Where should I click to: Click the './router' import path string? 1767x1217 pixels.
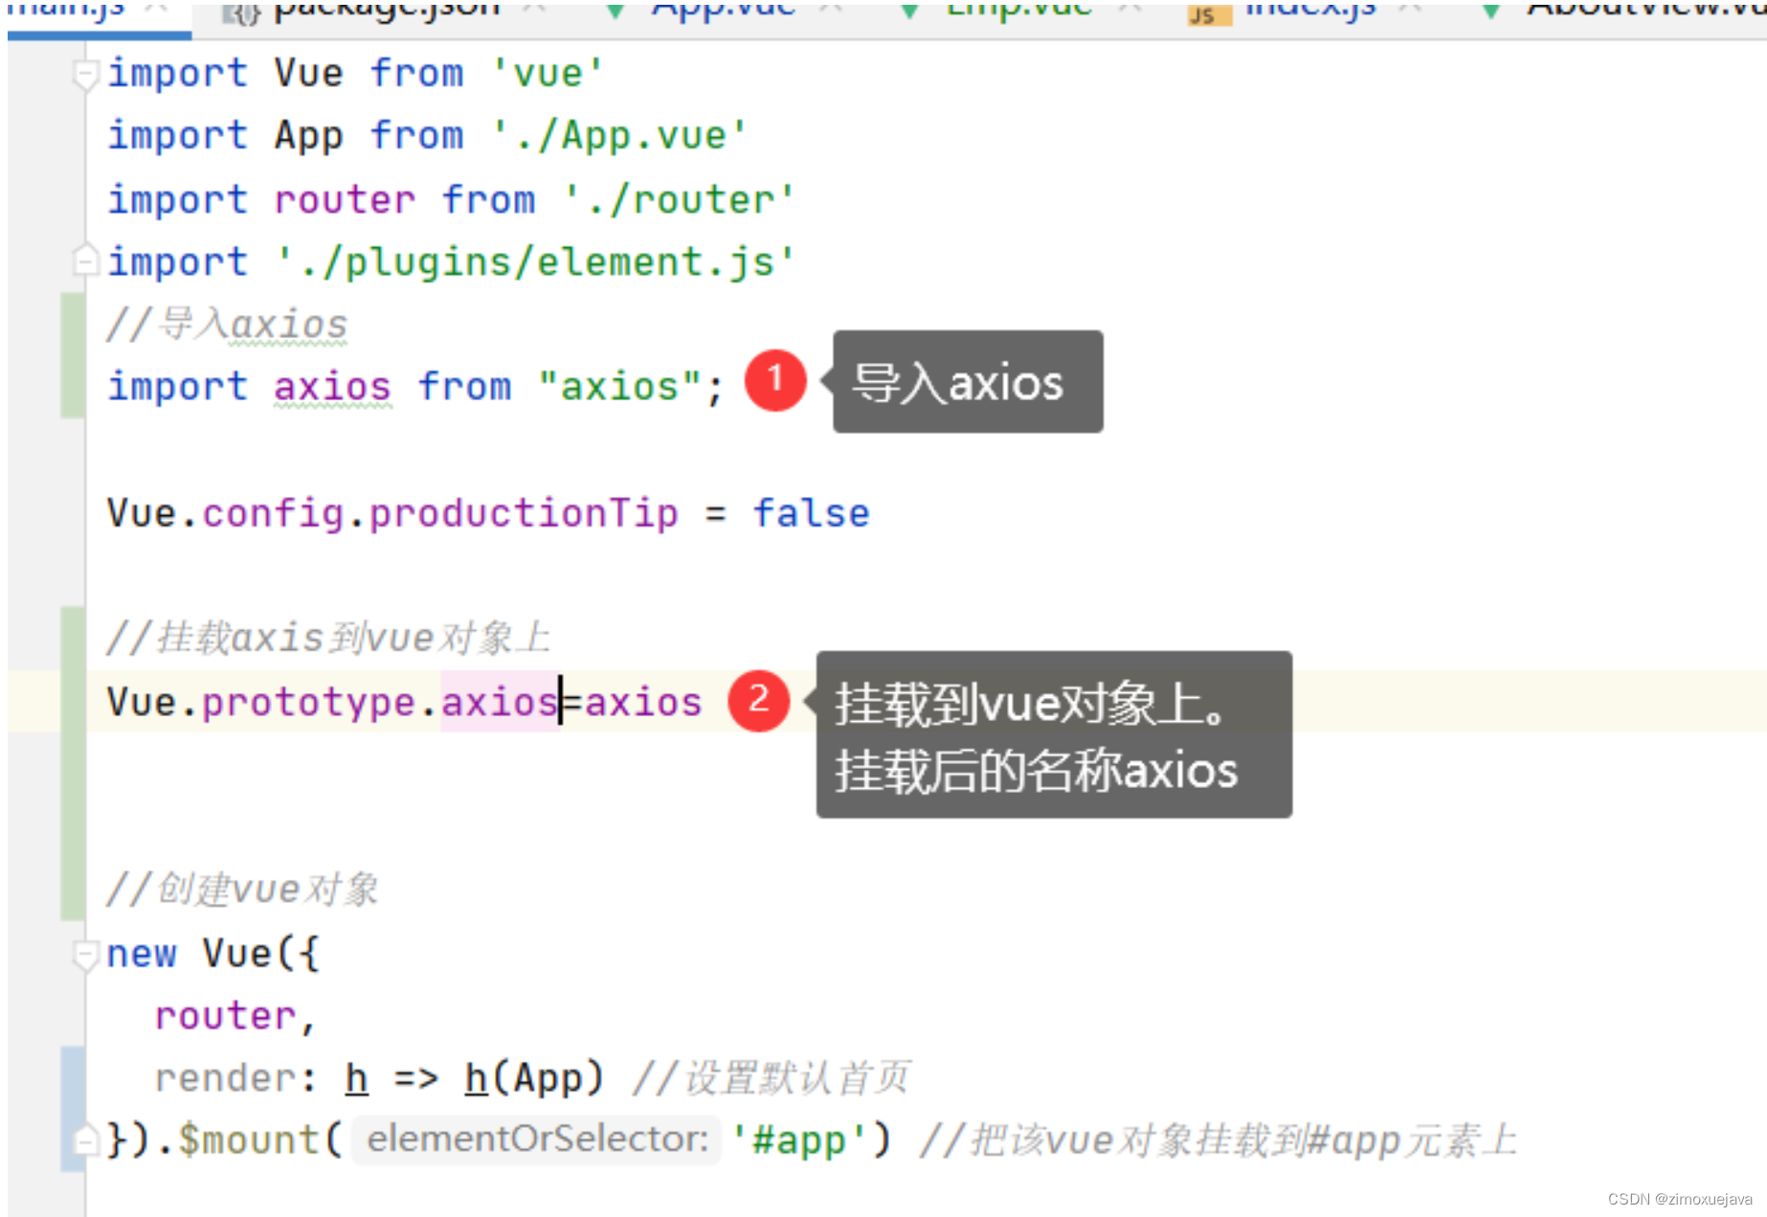(x=679, y=200)
